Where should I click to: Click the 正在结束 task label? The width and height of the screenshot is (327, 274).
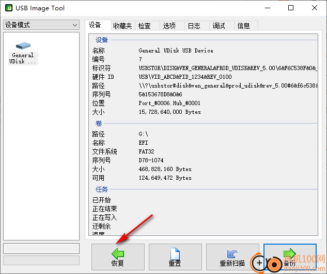tap(104, 209)
